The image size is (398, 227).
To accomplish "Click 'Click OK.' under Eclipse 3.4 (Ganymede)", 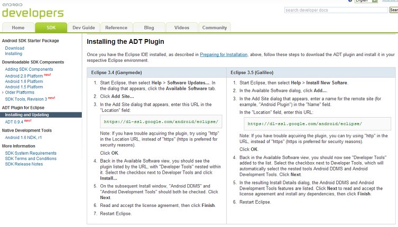I will [x=109, y=153].
